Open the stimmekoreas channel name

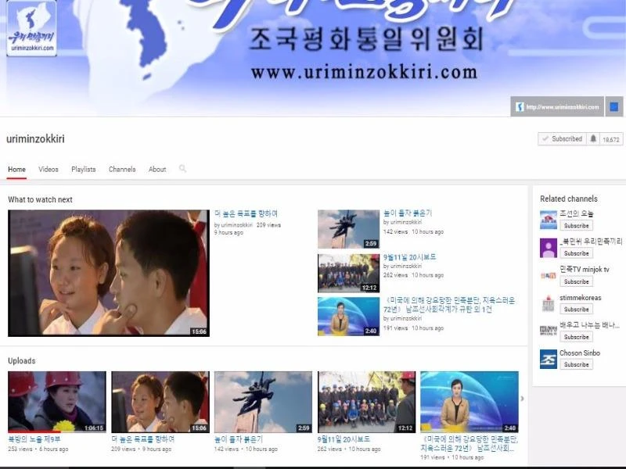point(580,298)
